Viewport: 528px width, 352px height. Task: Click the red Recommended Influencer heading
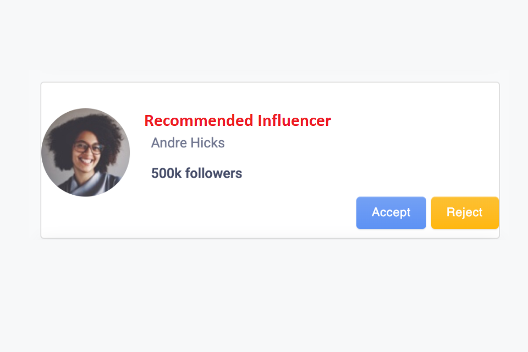(238, 120)
